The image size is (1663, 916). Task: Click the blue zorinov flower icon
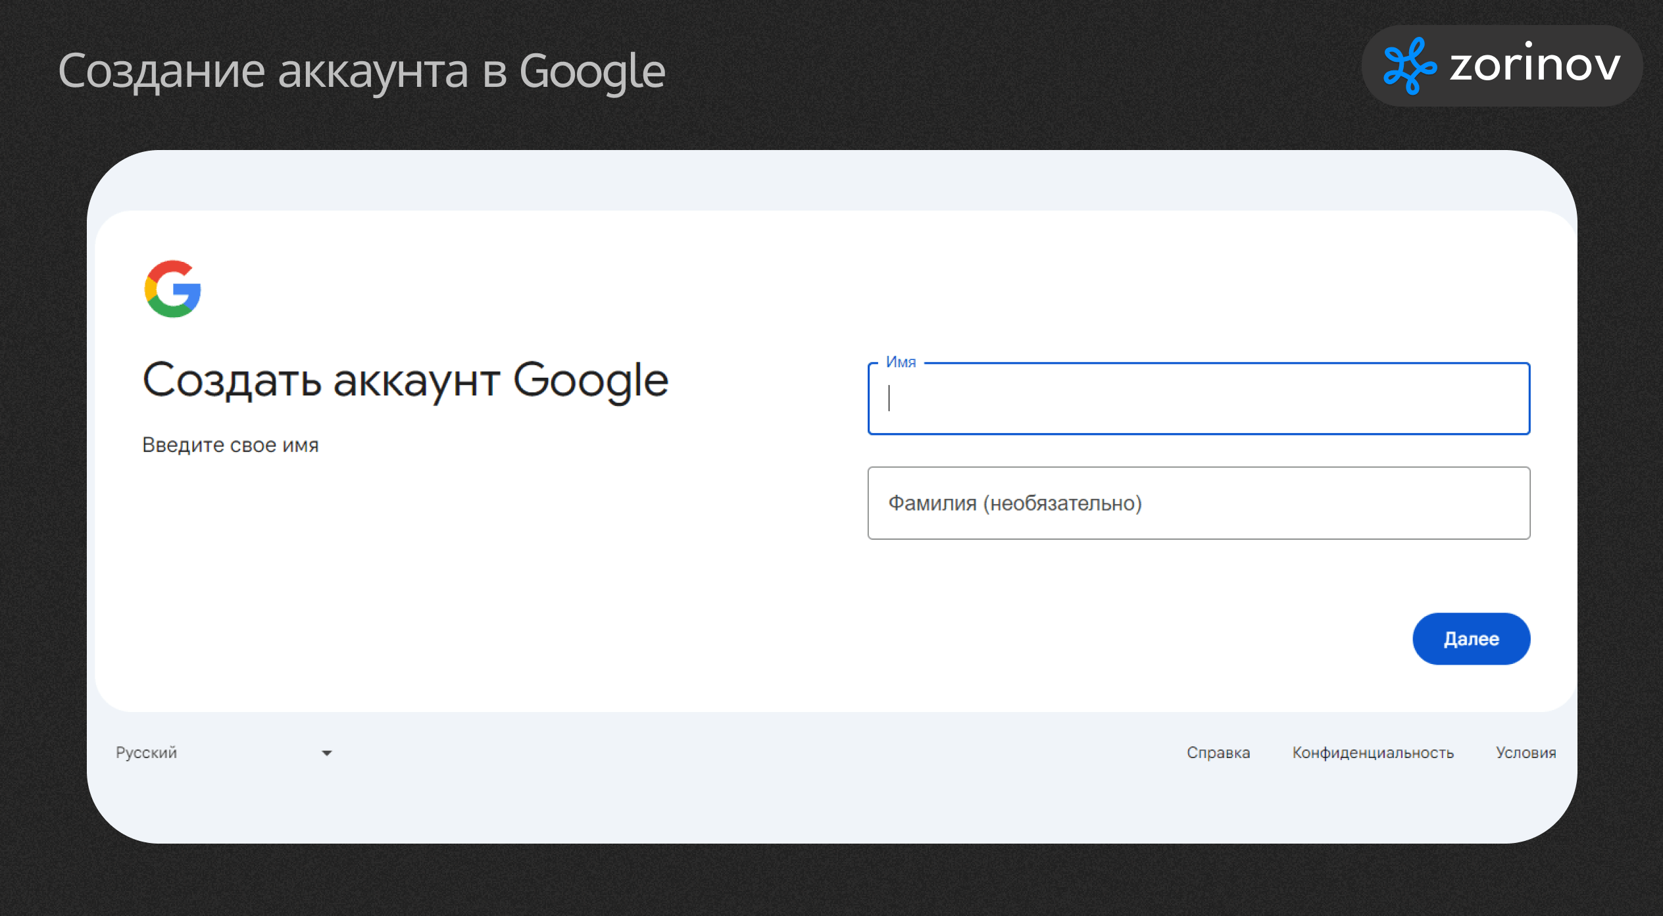[1409, 66]
